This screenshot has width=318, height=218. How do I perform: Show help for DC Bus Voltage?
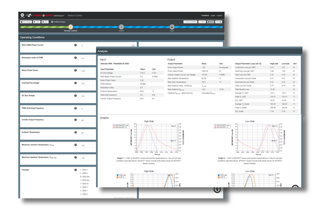click(75, 96)
